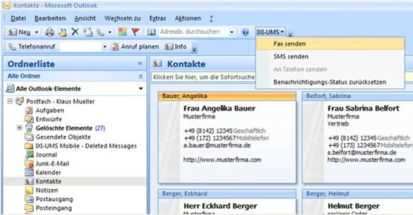Select the Posteingang folder
The height and width of the screenshot is (215, 413).
pyautogui.click(x=54, y=208)
